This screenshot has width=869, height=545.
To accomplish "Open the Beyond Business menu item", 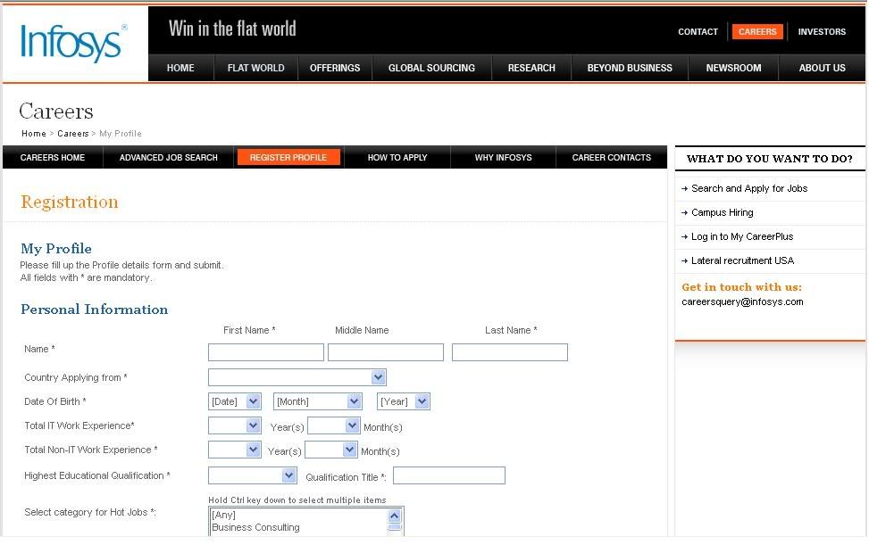I will (630, 68).
